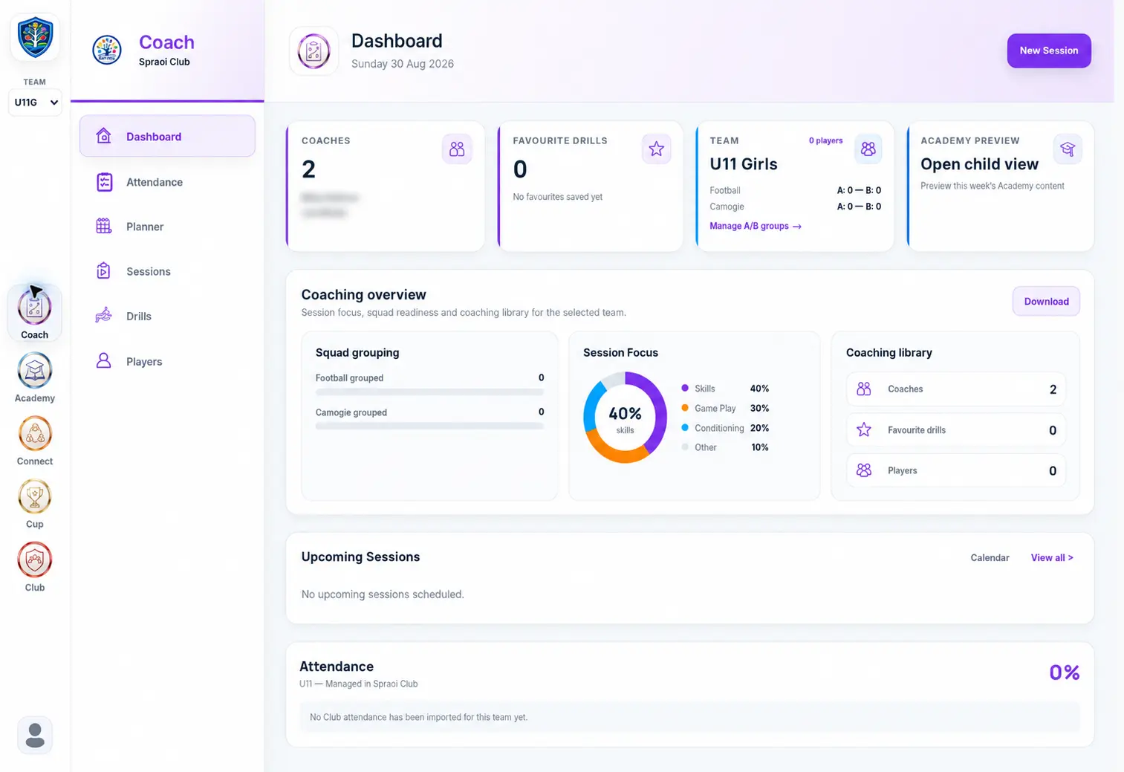Click the 'Sunday 30 Aug 2026' date
1124x772 pixels.
click(403, 64)
